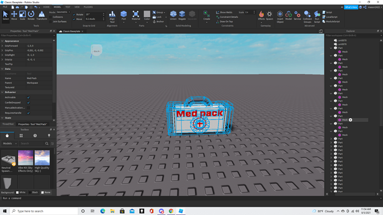This screenshot has height=215, width=383.
Task: Open the Effects gameplay menu
Action: point(261,16)
